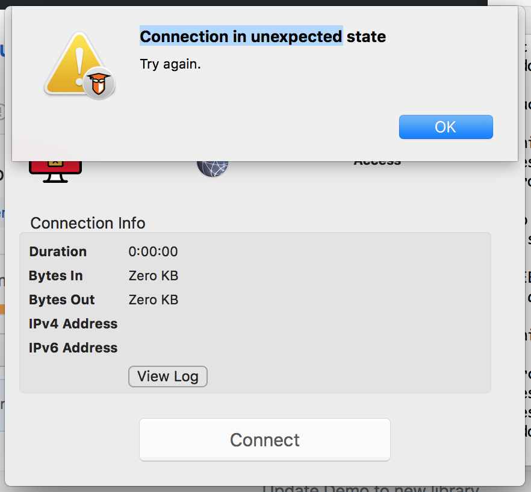
Task: Click the "Try again." message text
Action: pyautogui.click(x=170, y=64)
